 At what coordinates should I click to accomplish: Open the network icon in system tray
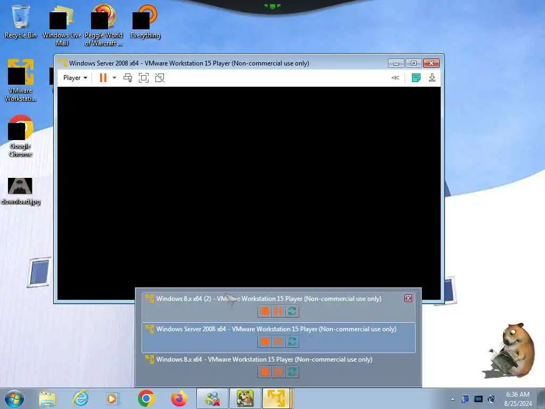[491, 399]
